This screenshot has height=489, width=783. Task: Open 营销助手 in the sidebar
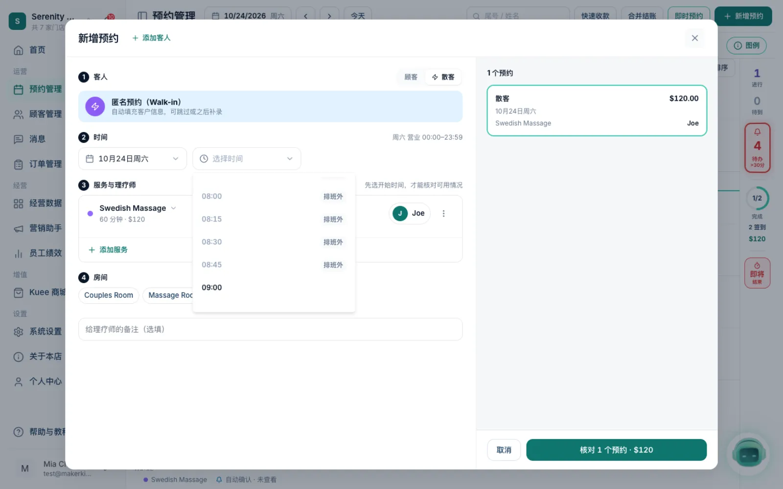(37, 228)
